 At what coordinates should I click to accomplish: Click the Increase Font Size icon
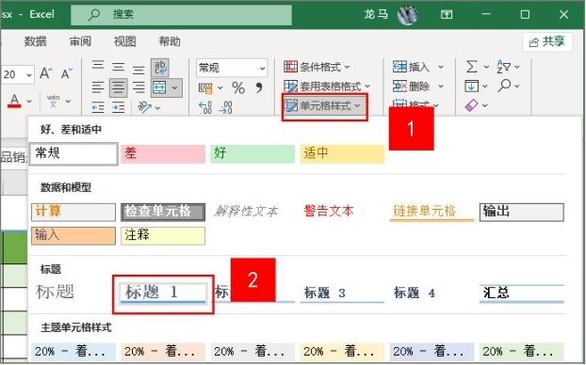46,73
